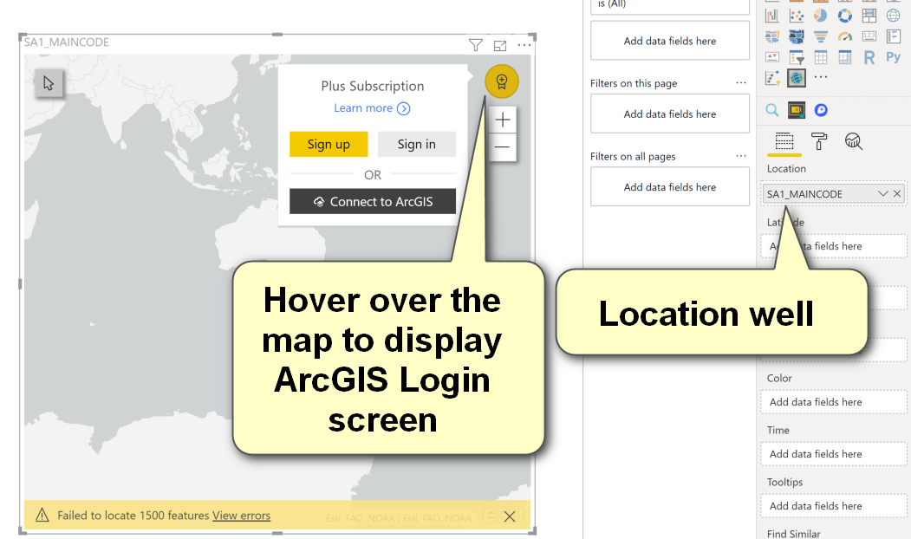Open the Learn more link
Screen dimensions: 911x539
tap(372, 108)
